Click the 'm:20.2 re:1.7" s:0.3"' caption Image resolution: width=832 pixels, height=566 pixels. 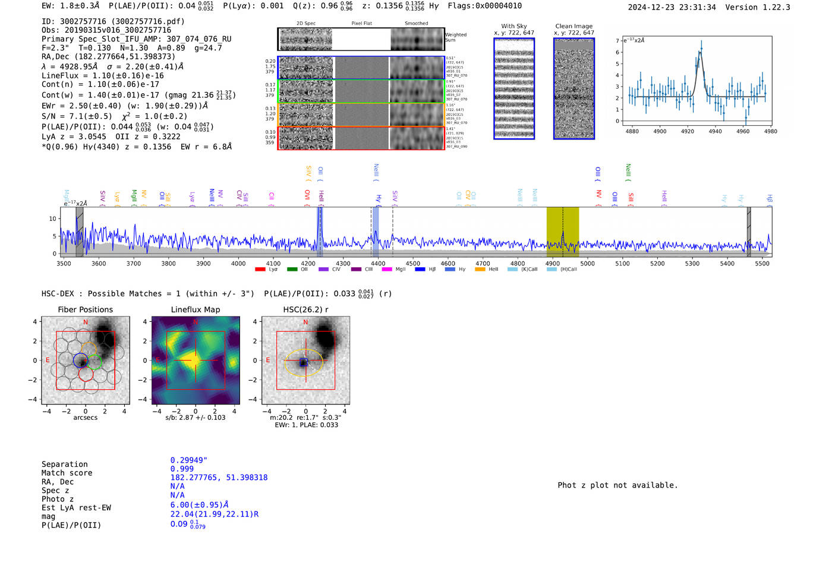point(305,418)
